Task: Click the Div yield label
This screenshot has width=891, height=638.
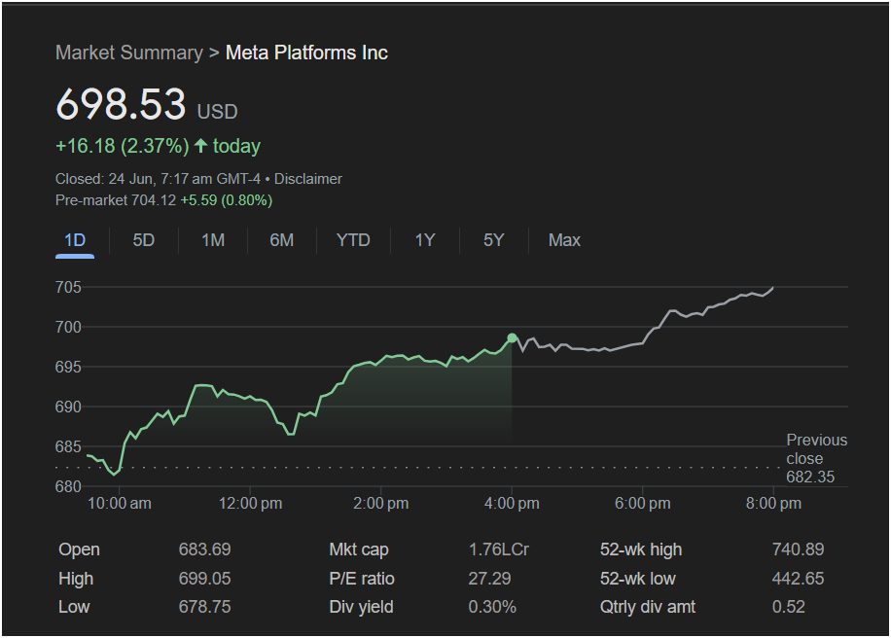Action: click(361, 607)
